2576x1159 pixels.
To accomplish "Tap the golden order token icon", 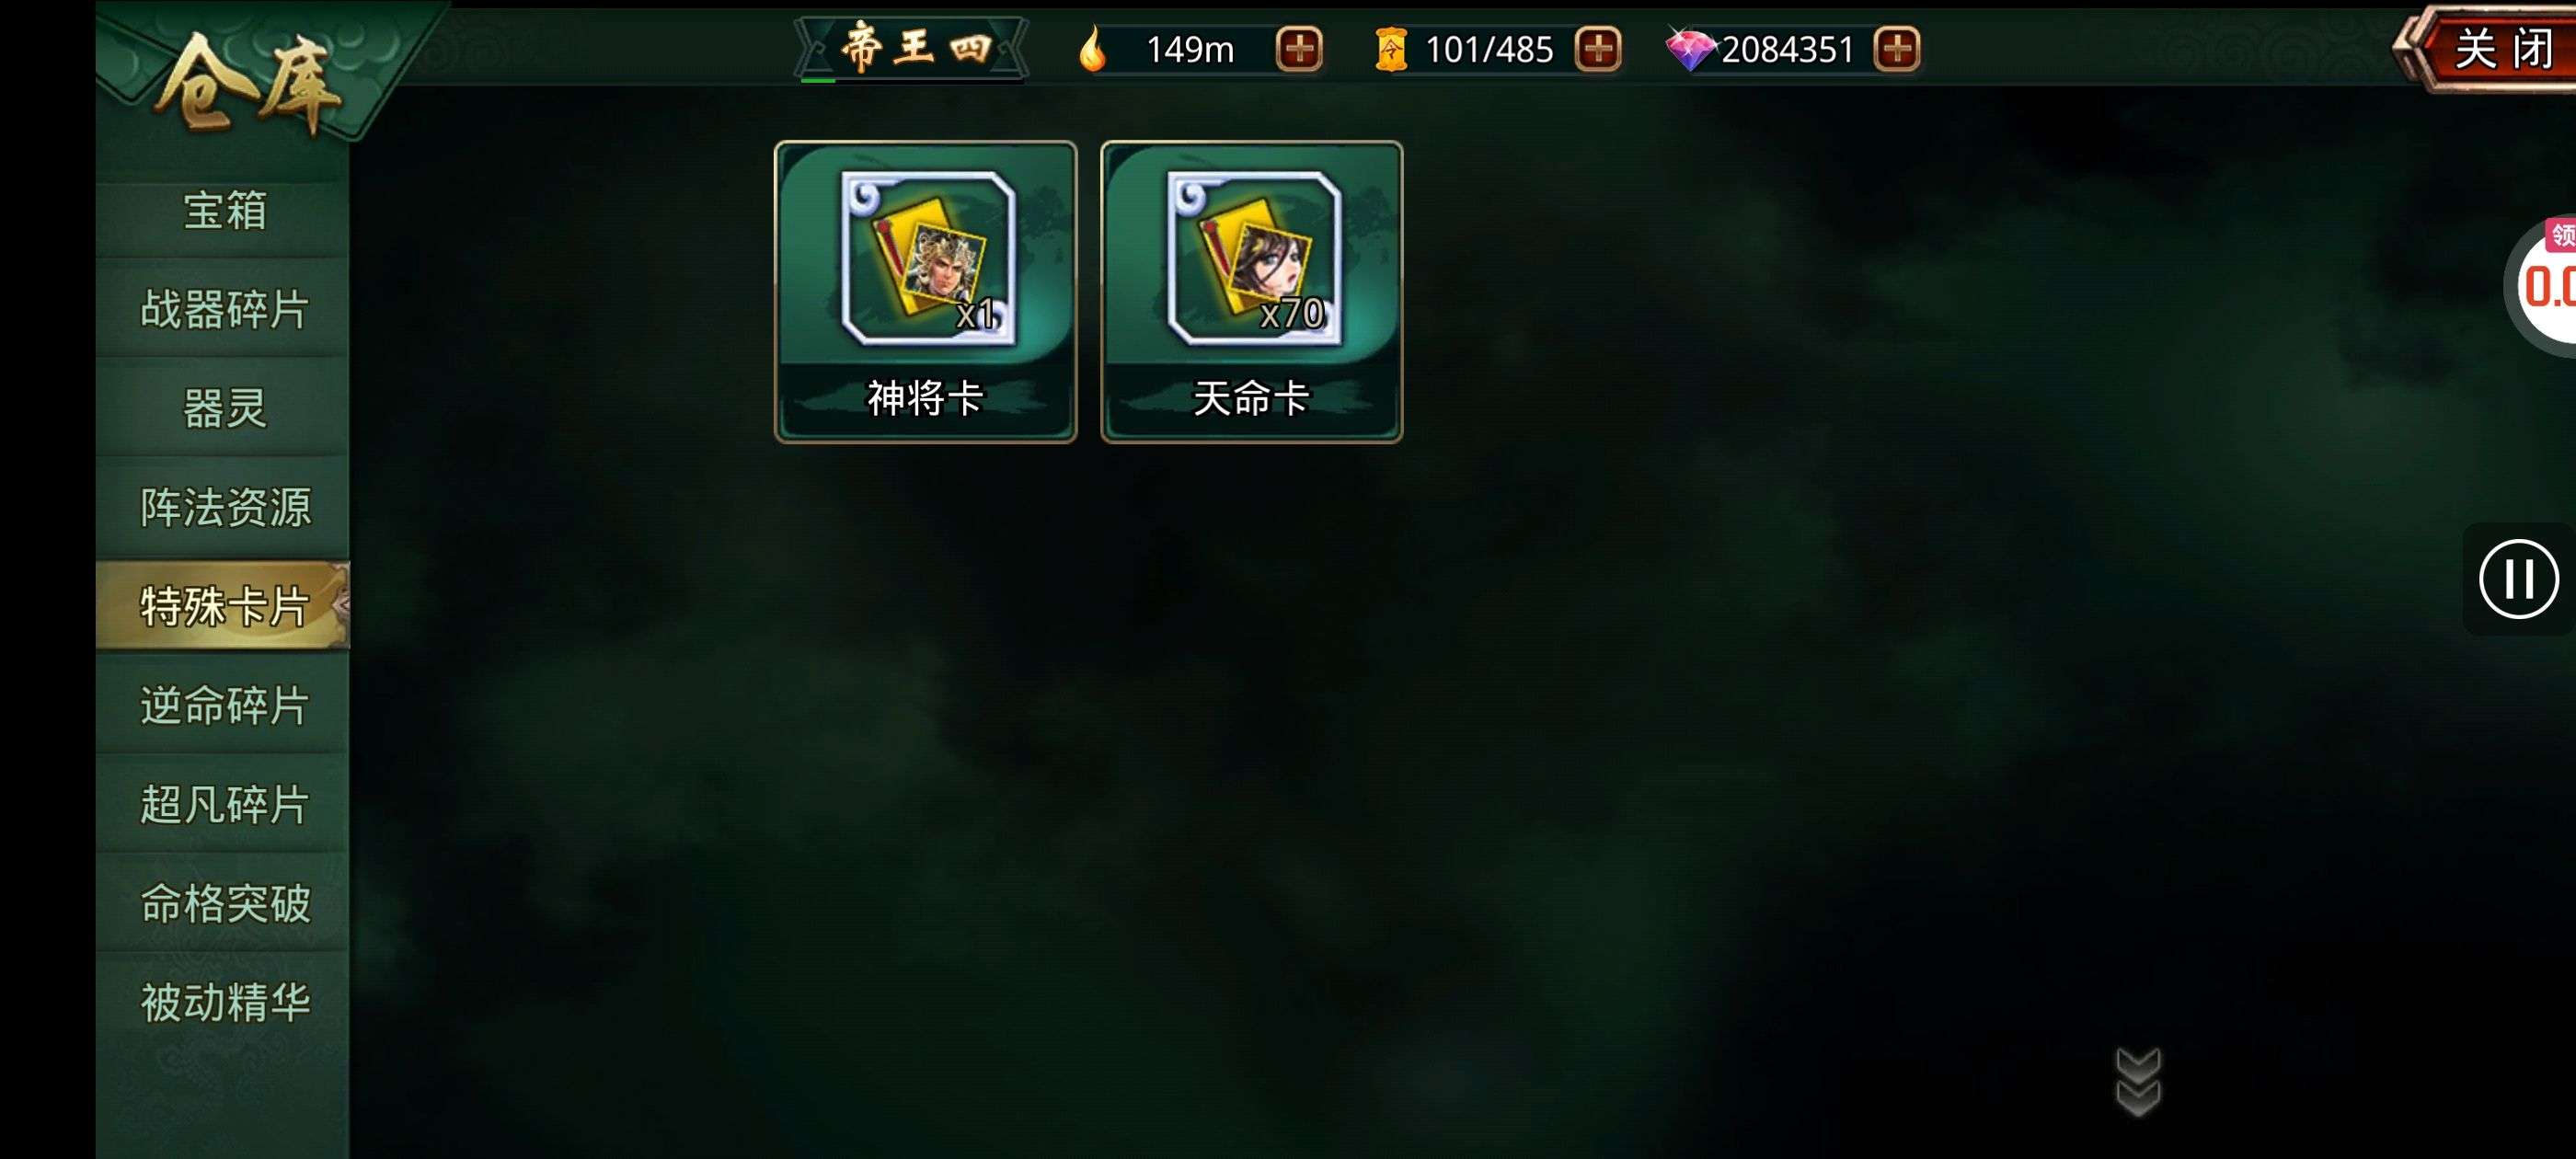I will coord(1391,49).
